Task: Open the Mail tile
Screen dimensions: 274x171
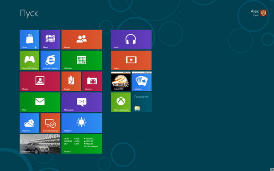Action: pyautogui.click(x=40, y=102)
